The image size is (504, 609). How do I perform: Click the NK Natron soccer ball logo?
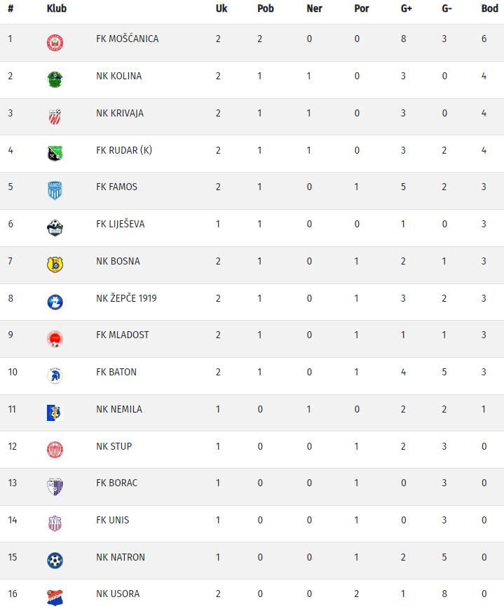(55, 561)
